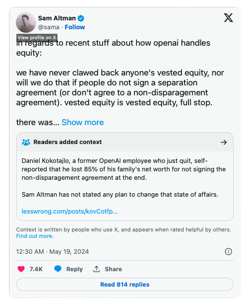Follow the @sama account
The width and height of the screenshot is (248, 300).
coord(75,27)
